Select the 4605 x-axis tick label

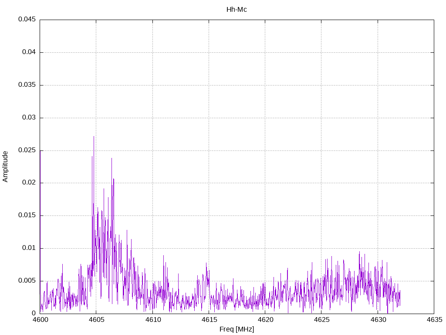[96, 320]
